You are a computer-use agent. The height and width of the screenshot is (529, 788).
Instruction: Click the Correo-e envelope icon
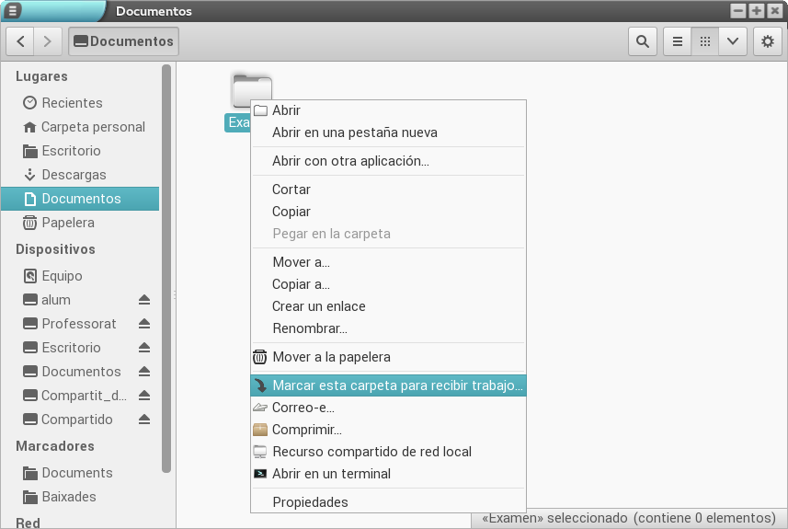pos(260,408)
